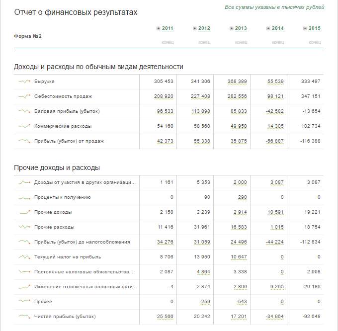
Task: Open sparkline for Прибыль (убыток) от продаж
Action: pyautogui.click(x=24, y=141)
